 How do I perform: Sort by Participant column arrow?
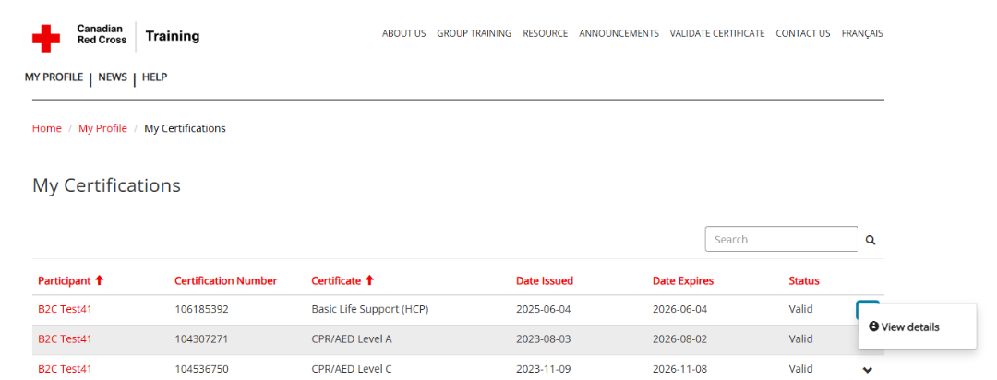click(x=100, y=280)
